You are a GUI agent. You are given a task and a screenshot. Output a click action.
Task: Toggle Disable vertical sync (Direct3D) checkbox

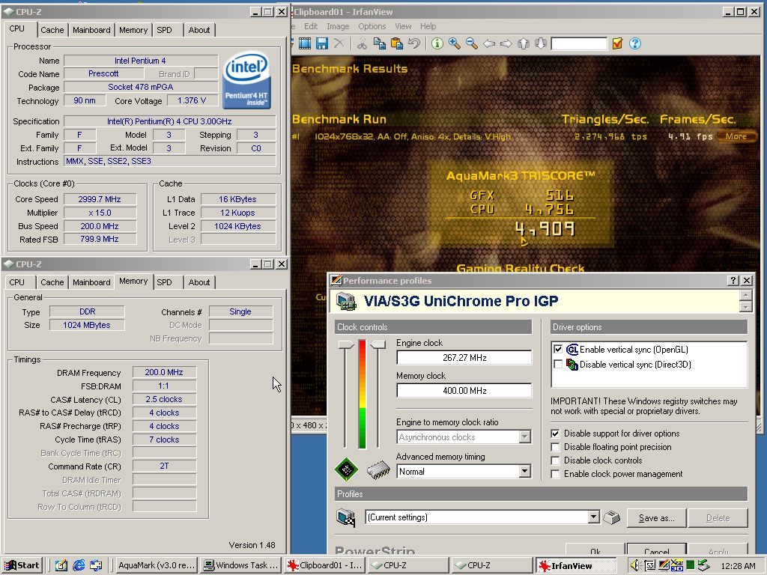click(x=557, y=364)
